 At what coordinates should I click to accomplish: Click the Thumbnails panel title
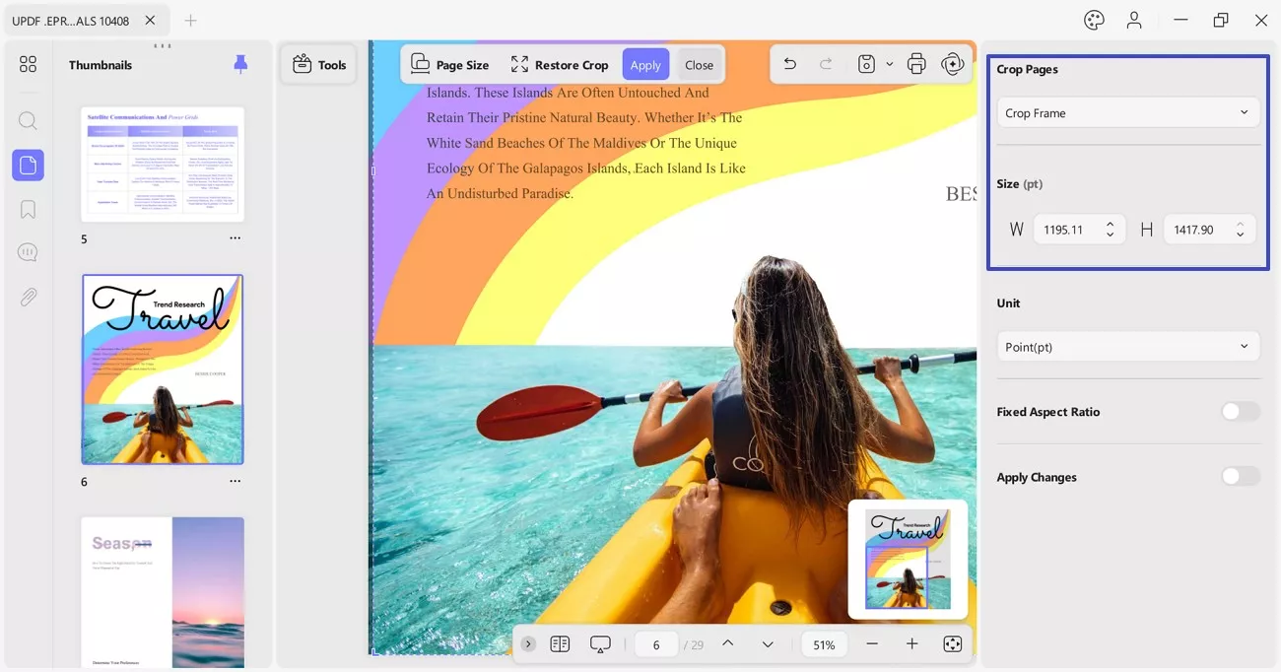click(x=101, y=65)
